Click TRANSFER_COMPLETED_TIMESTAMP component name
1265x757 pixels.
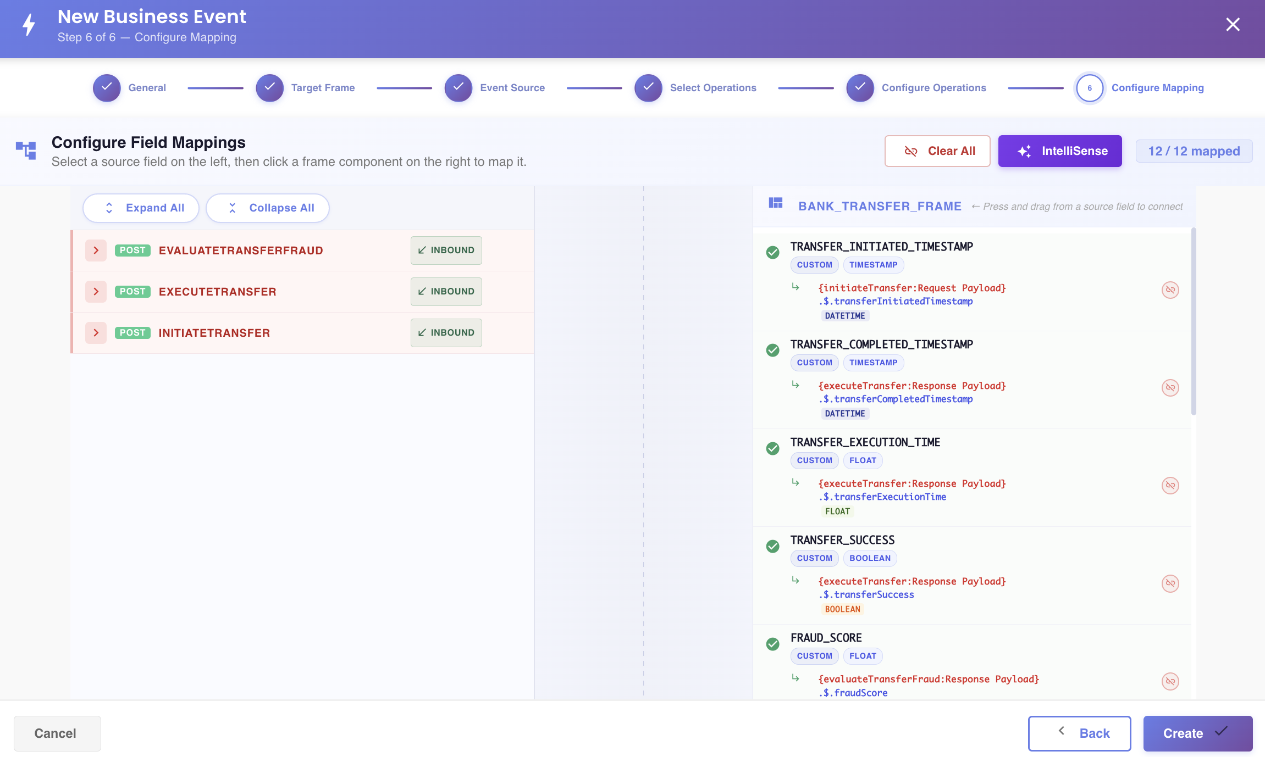pos(882,344)
